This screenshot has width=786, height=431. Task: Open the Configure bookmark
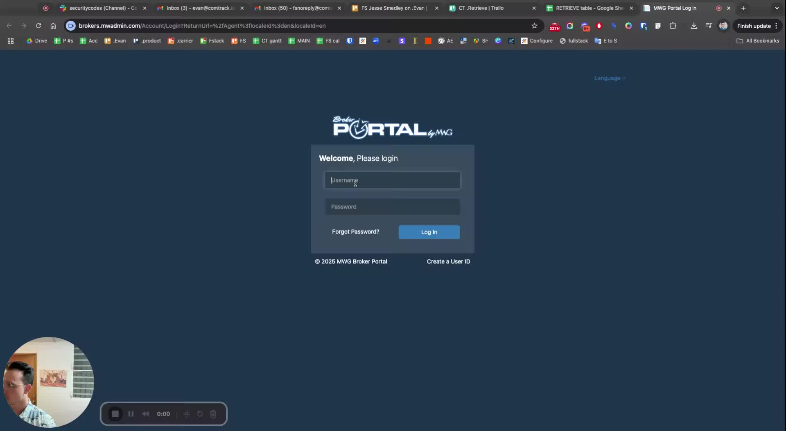[537, 41]
